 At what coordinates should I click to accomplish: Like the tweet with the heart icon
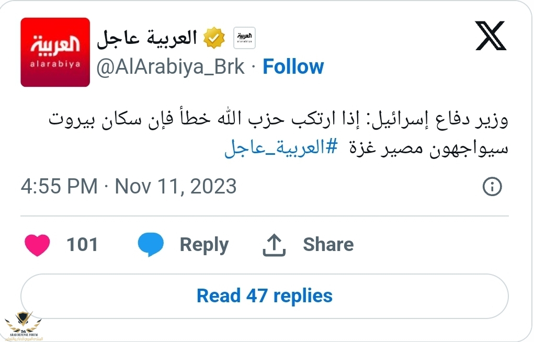(37, 245)
